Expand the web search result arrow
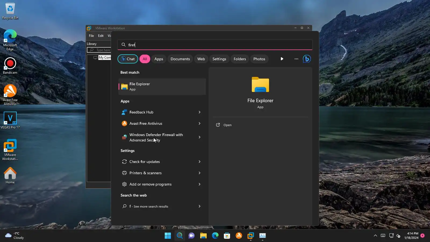This screenshot has height=242, width=430. point(199,206)
